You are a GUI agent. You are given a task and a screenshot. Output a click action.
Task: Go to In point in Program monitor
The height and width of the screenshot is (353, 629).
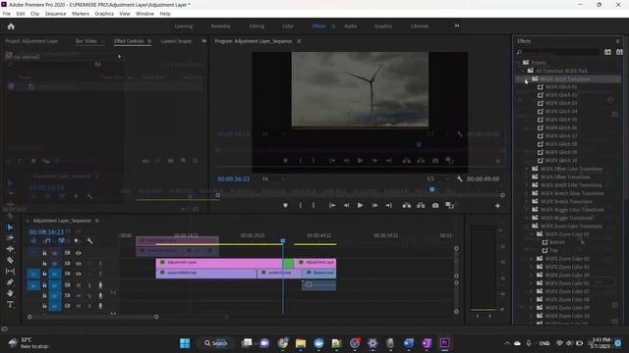coord(332,205)
